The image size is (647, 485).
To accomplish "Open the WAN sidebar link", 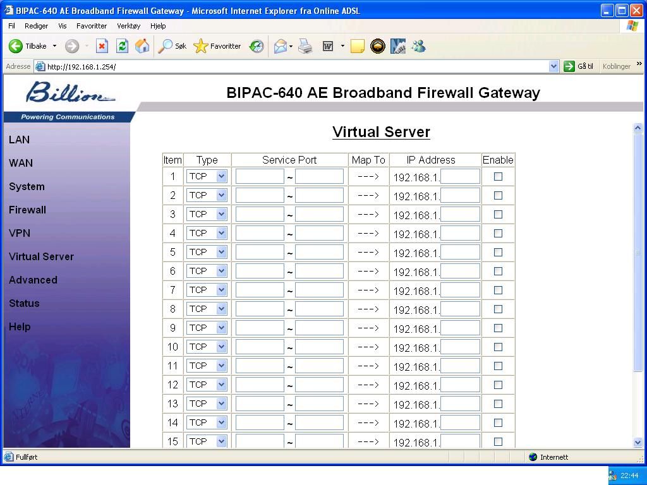I will pos(21,164).
